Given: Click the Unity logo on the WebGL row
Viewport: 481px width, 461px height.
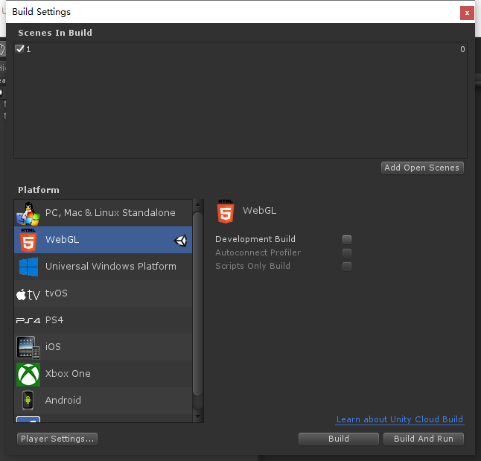Looking at the screenshot, I should click(x=181, y=241).
